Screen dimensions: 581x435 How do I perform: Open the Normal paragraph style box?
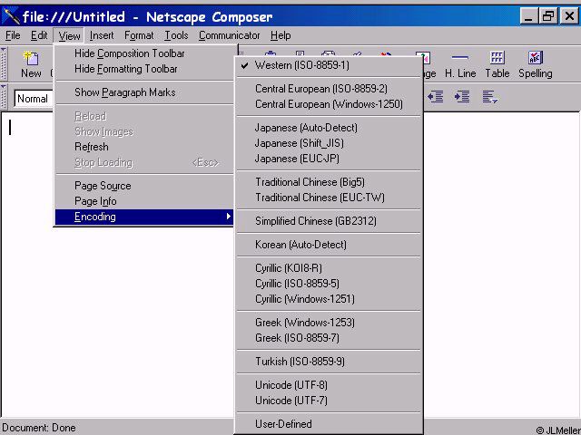tap(34, 99)
